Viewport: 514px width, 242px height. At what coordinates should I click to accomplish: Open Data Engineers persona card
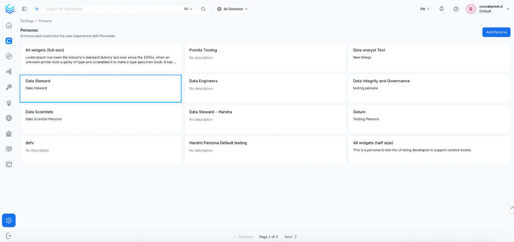click(x=265, y=88)
